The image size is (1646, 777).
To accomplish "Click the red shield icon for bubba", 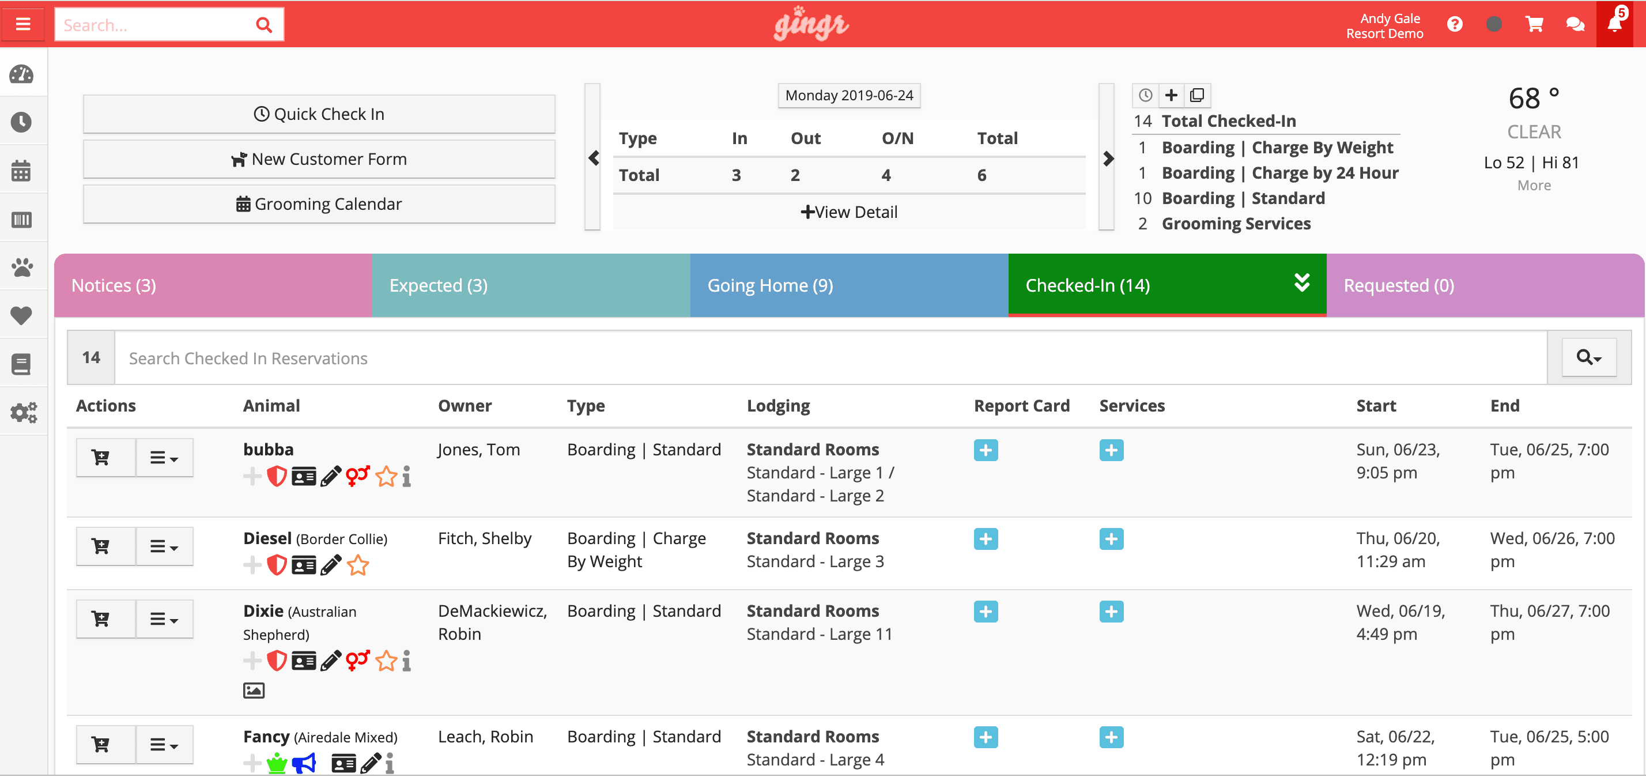I will tap(276, 476).
